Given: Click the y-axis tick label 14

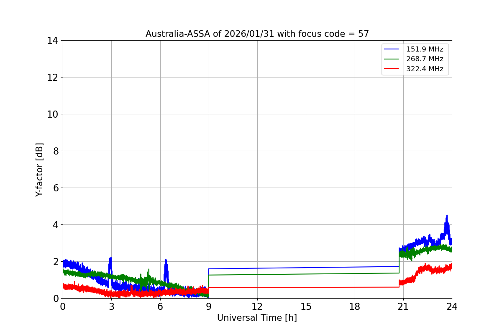Looking at the screenshot, I should pos(53,41).
